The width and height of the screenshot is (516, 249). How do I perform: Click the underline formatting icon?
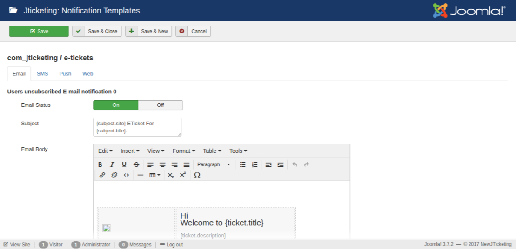pos(124,164)
